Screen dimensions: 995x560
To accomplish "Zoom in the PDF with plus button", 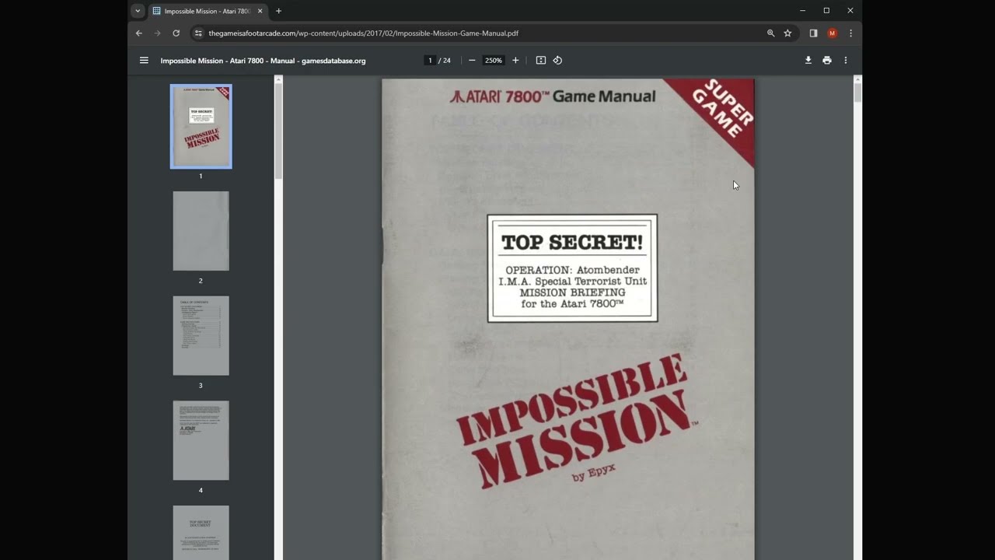I will [x=515, y=60].
